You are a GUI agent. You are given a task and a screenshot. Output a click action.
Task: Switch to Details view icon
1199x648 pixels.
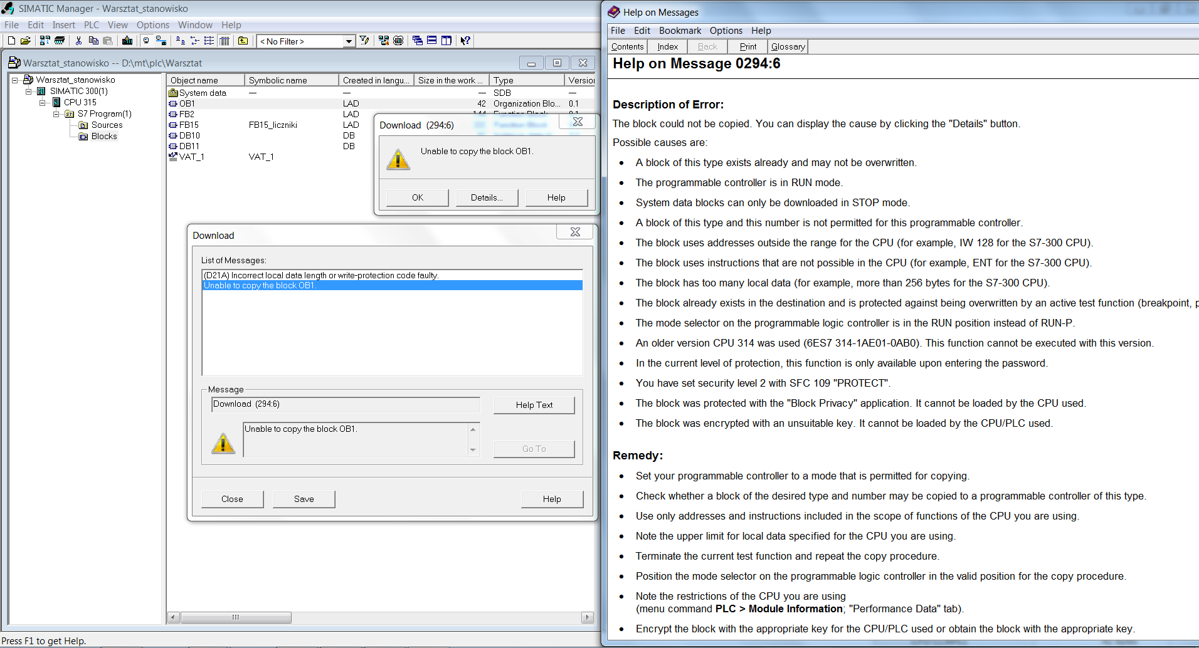pyautogui.click(x=224, y=41)
